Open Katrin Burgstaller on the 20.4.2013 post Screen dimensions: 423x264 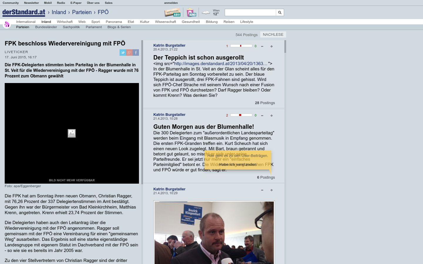click(169, 45)
